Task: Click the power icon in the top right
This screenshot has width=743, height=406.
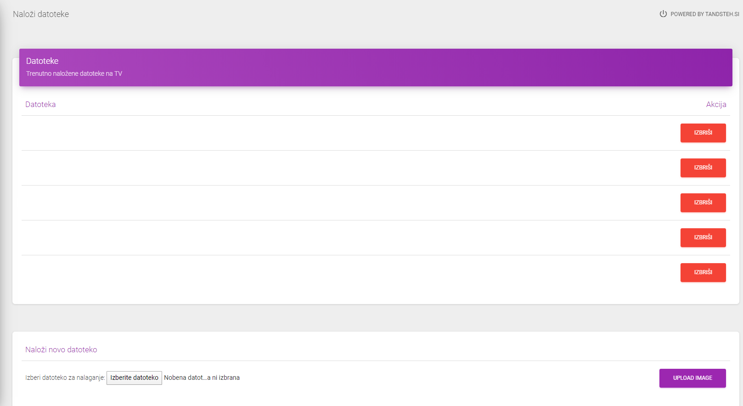Action: tap(663, 14)
